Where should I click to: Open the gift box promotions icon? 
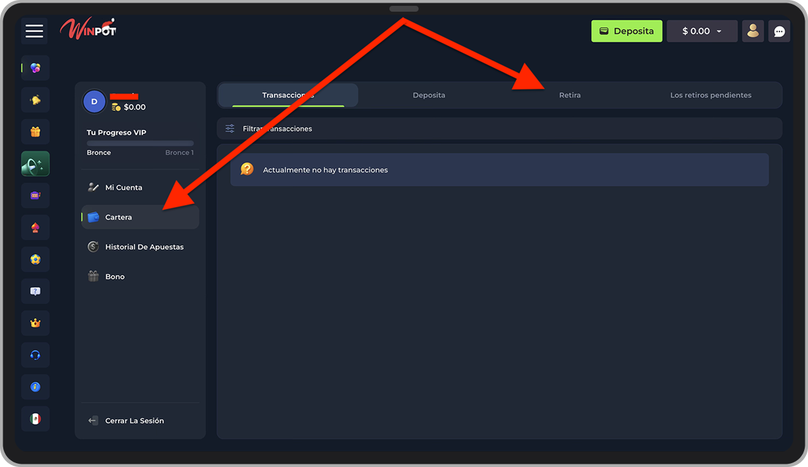point(36,132)
